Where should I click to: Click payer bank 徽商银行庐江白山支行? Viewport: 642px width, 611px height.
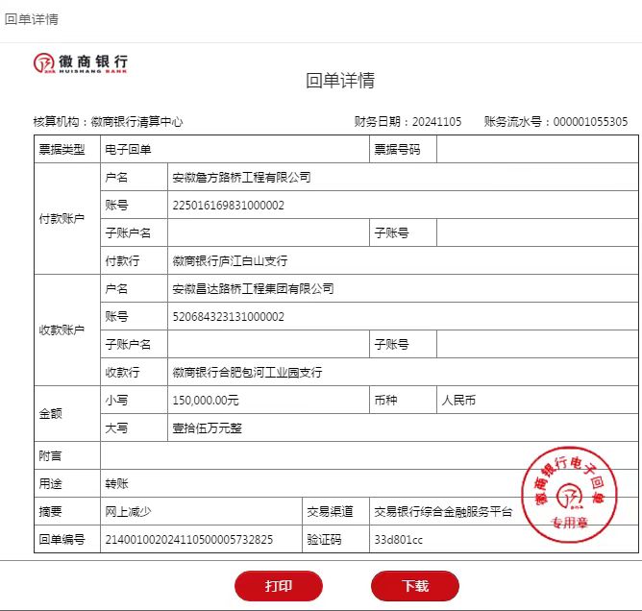coord(230,261)
